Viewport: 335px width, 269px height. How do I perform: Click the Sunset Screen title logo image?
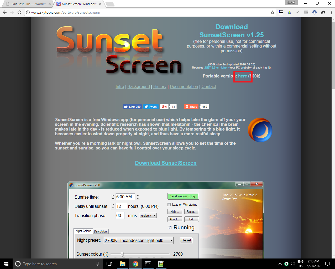coord(119,49)
